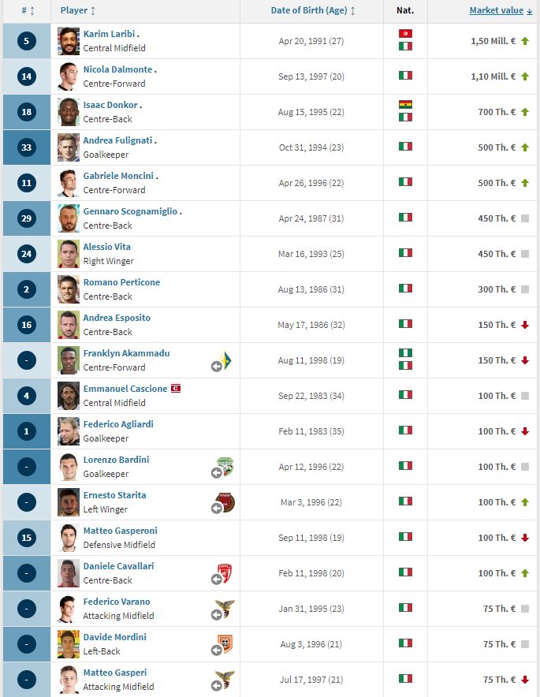Sort table by # shirt number column
Image resolution: width=540 pixels, height=697 pixels.
(x=25, y=11)
